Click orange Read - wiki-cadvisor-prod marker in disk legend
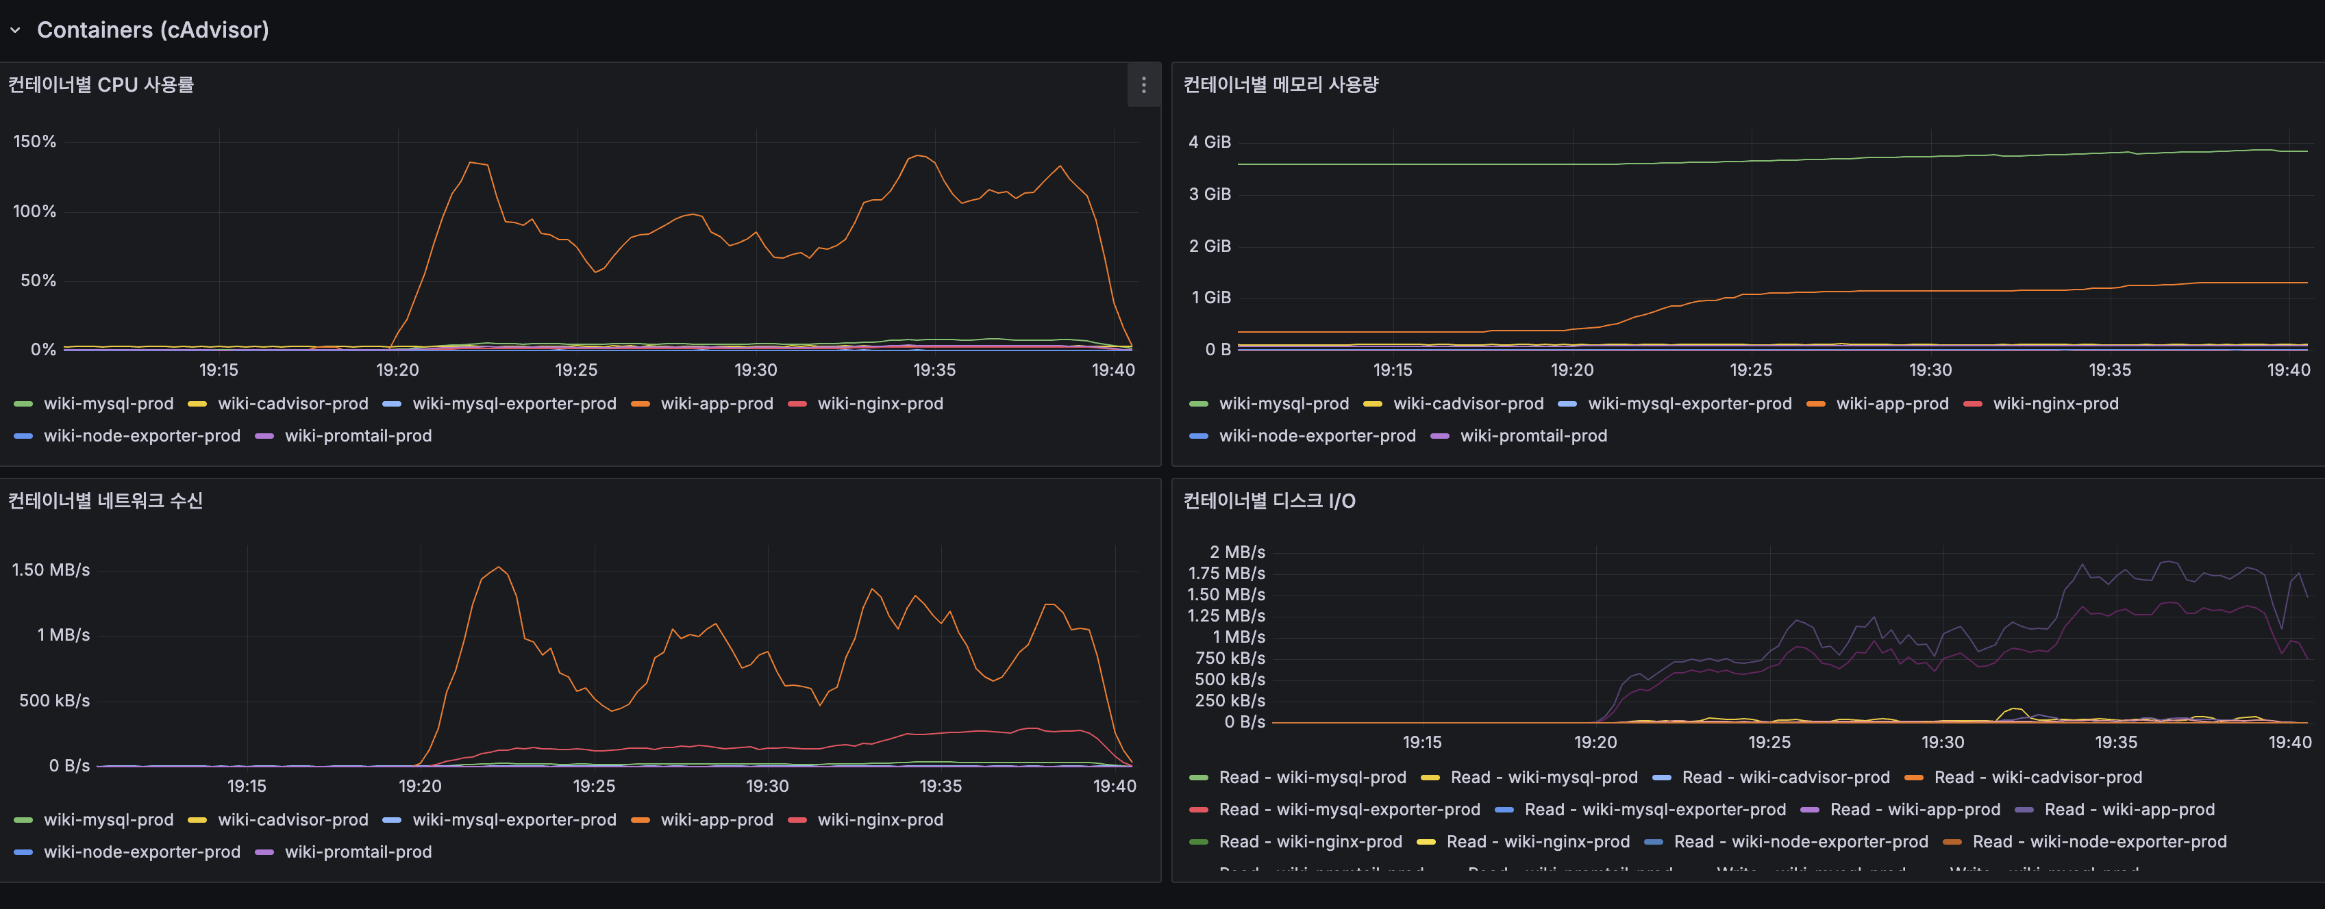2325x909 pixels. (1913, 778)
